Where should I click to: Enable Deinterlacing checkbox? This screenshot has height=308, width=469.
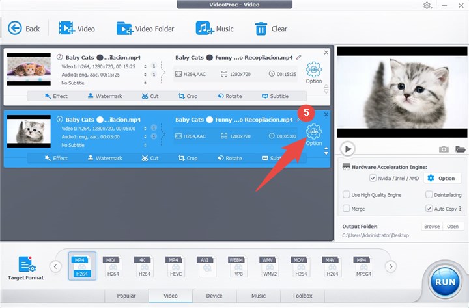coord(429,194)
